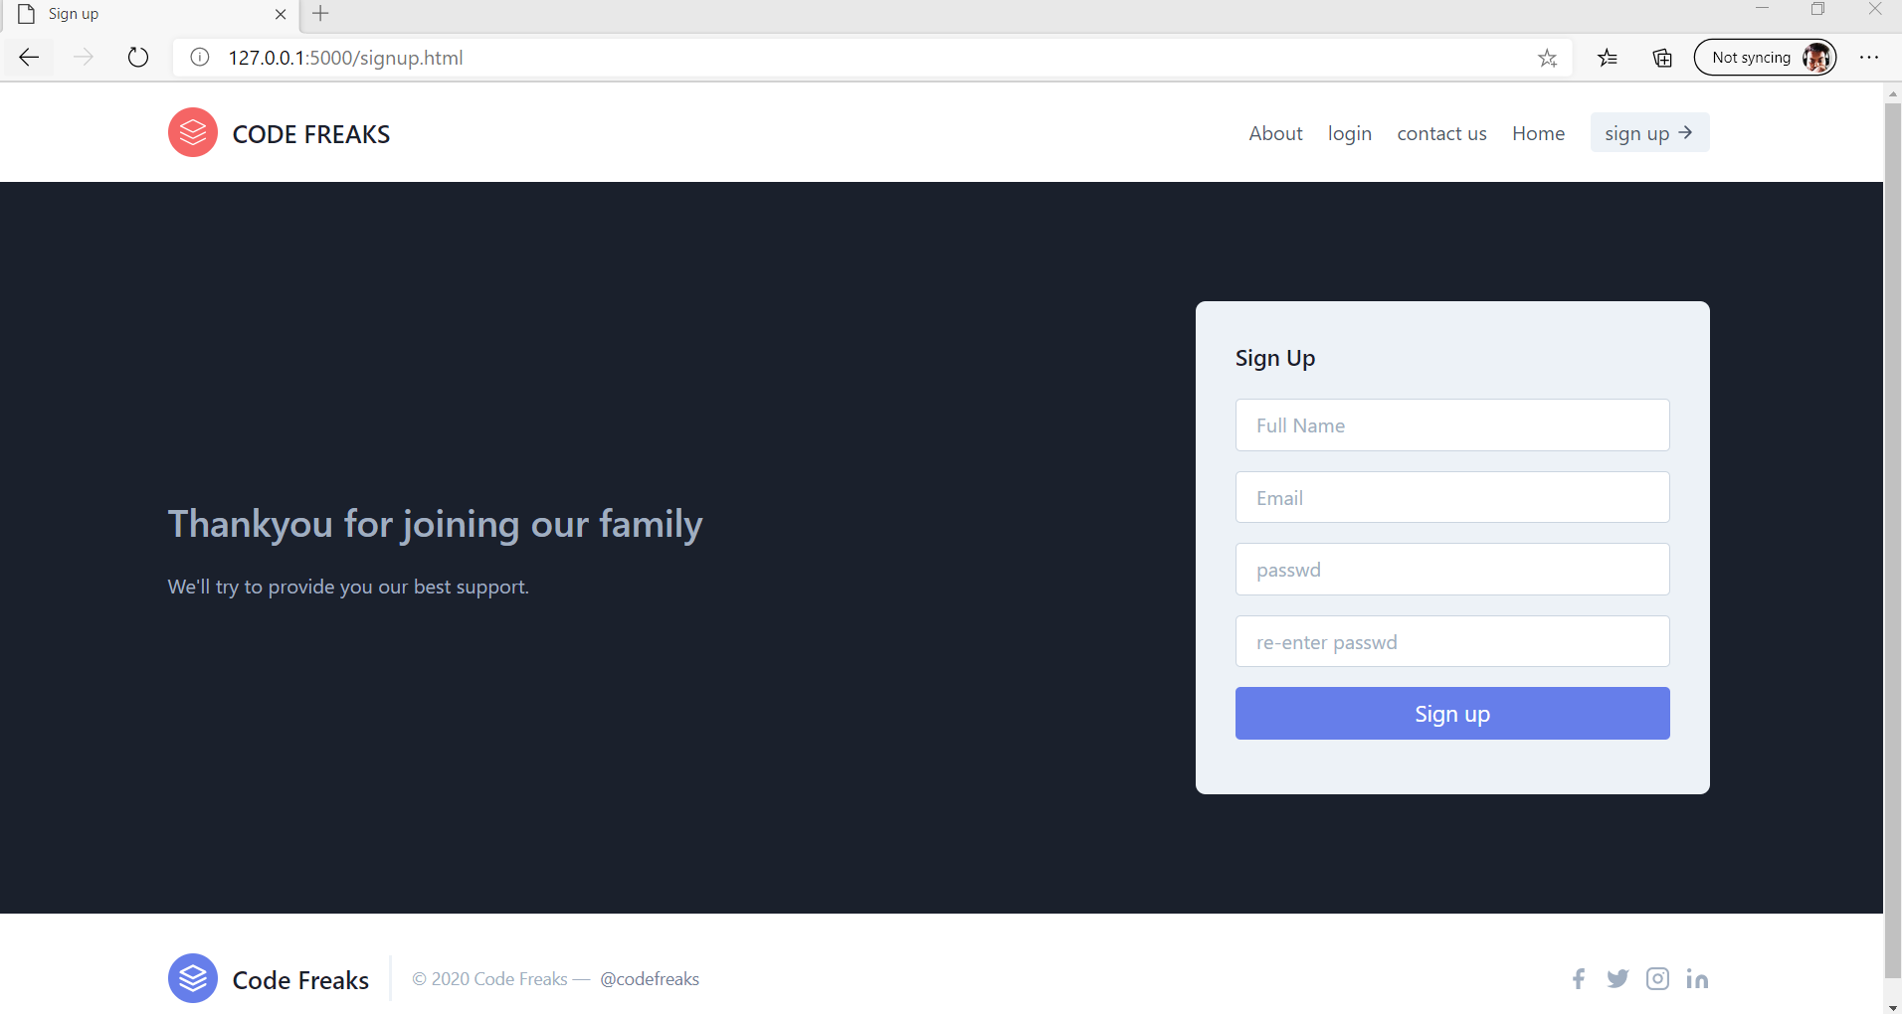Screen dimensions: 1902x1014
Task: Select the Instagram icon
Action: (x=1657, y=978)
